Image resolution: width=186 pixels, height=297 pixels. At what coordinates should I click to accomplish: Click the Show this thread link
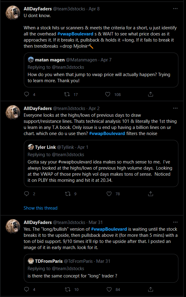coord(40,208)
